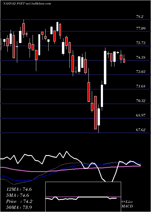Click the '50MA : 73.9' legend text
This screenshot has height=212, width=151.
pos(19,207)
